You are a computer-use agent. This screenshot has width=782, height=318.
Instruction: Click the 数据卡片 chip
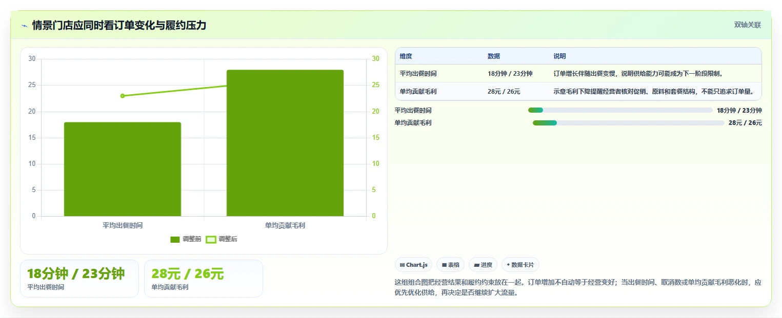(520, 265)
